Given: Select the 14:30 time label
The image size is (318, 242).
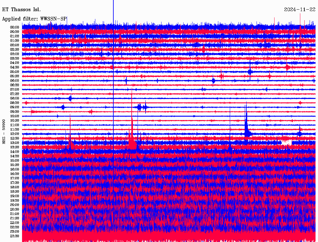Looking at the screenshot, I should click(x=15, y=156).
